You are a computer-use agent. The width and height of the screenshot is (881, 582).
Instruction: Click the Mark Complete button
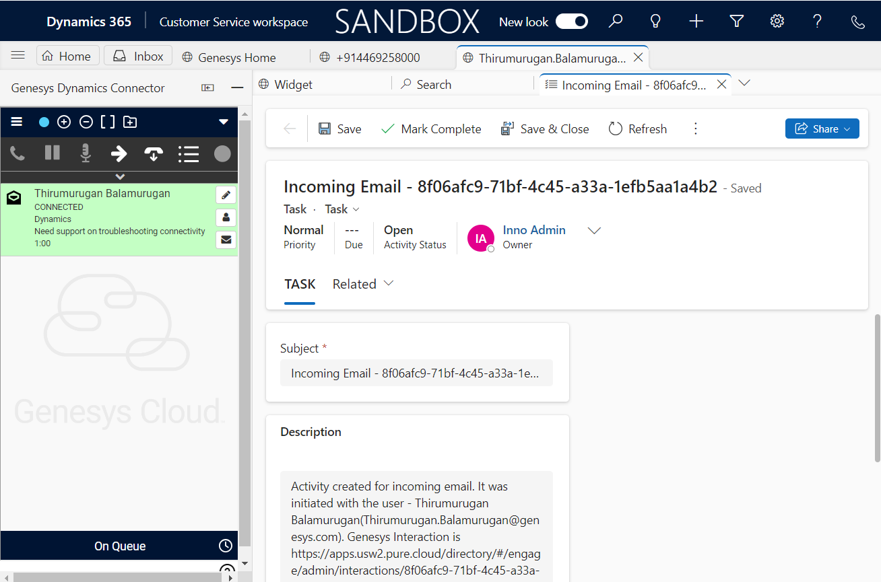tap(431, 129)
